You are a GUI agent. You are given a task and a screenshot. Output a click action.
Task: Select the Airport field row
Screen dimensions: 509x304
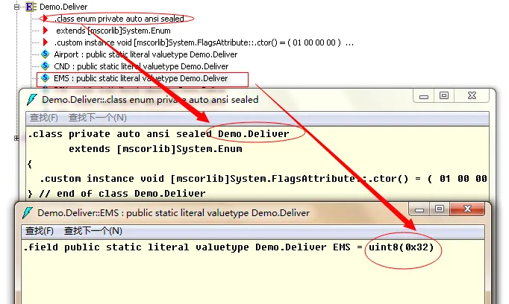tap(146, 54)
